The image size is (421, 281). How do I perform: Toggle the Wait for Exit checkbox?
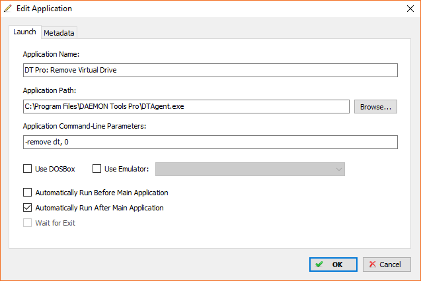(27, 223)
